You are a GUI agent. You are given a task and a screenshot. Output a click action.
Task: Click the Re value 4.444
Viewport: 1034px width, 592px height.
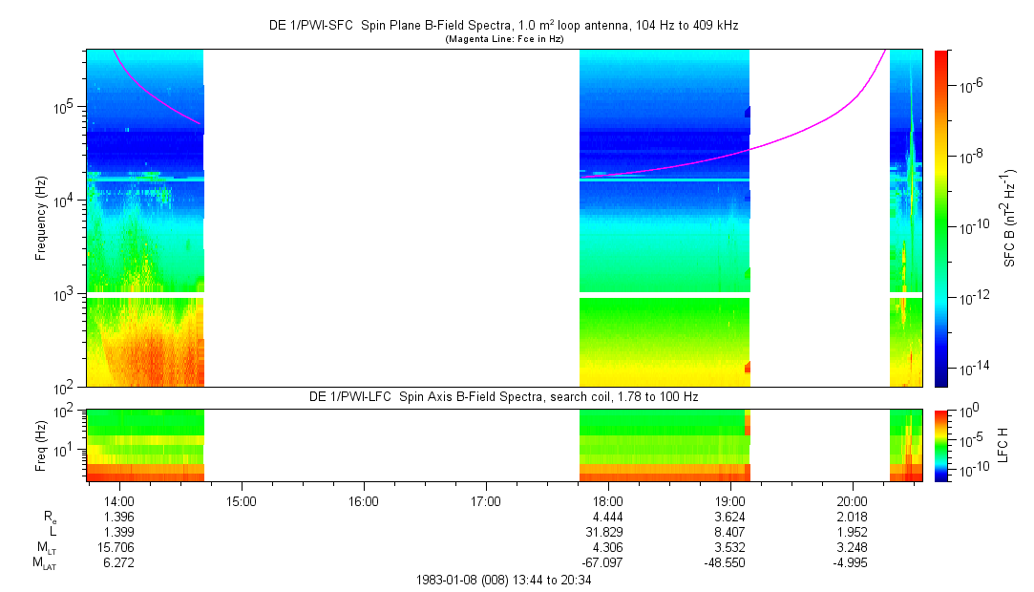(608, 516)
